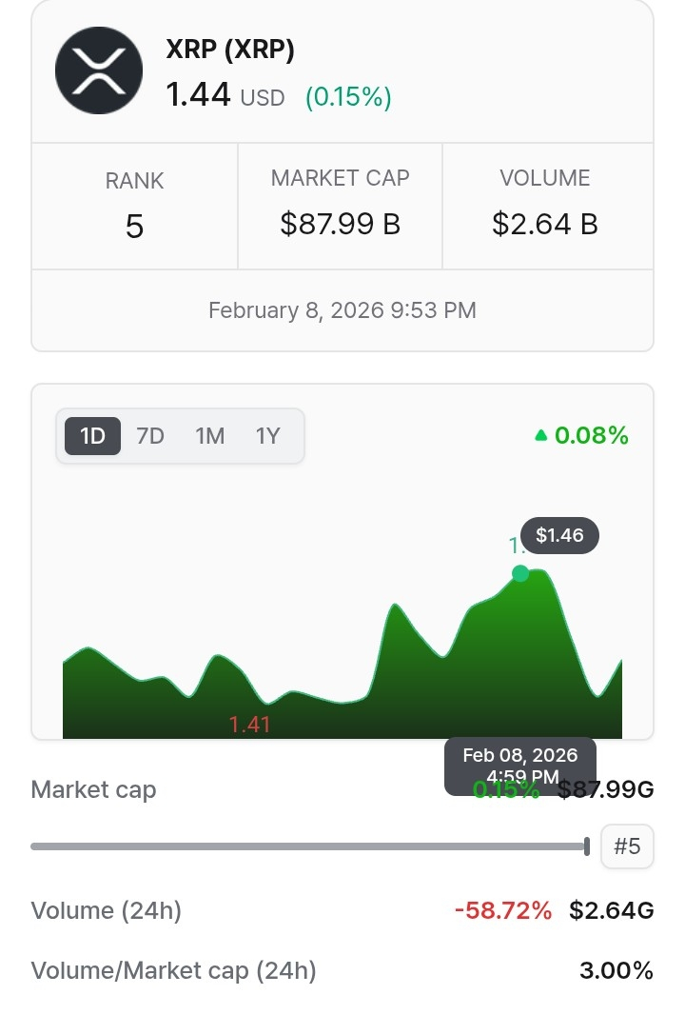Switch to the 7D chart range
This screenshot has height=1015, width=685.
point(150,436)
